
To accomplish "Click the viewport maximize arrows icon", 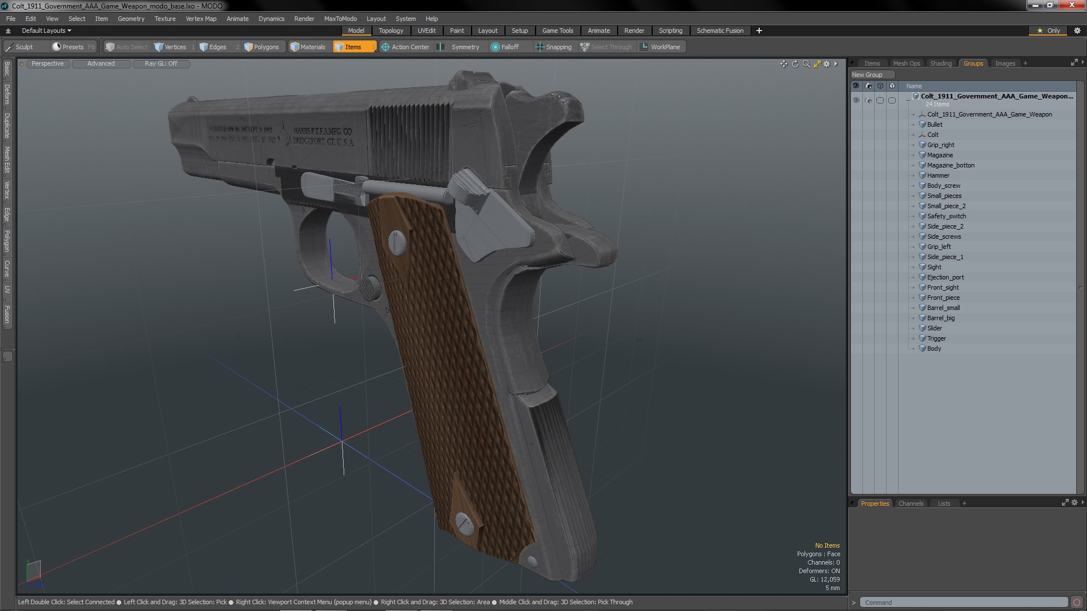I will [x=817, y=64].
